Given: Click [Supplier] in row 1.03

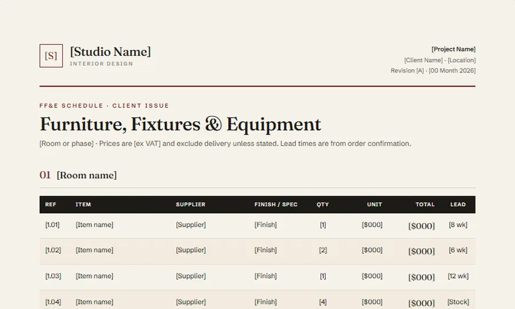Looking at the screenshot, I should (x=191, y=276).
